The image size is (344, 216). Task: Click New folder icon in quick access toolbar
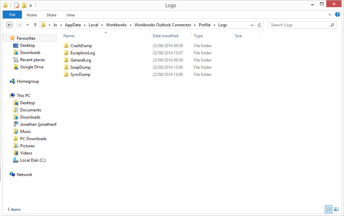(x=24, y=5)
